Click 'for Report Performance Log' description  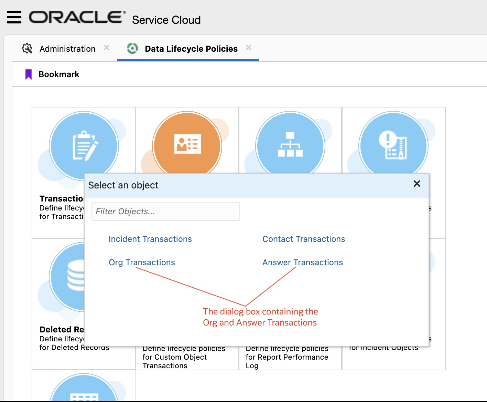coord(287,361)
